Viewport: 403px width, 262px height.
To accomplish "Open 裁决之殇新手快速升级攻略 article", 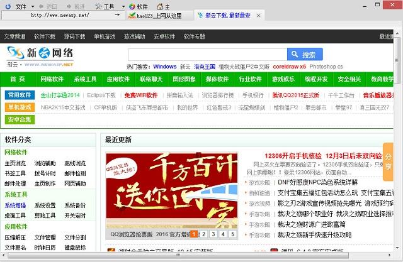I will [x=315, y=235].
